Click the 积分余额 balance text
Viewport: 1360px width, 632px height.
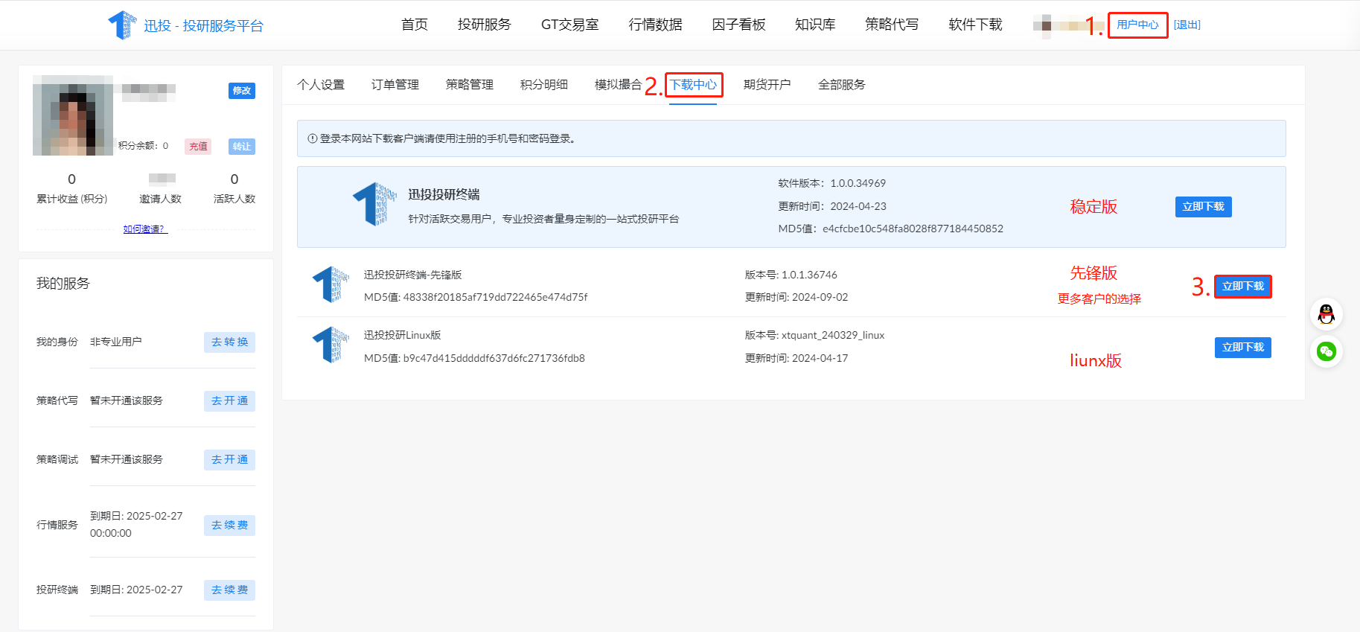click(144, 146)
